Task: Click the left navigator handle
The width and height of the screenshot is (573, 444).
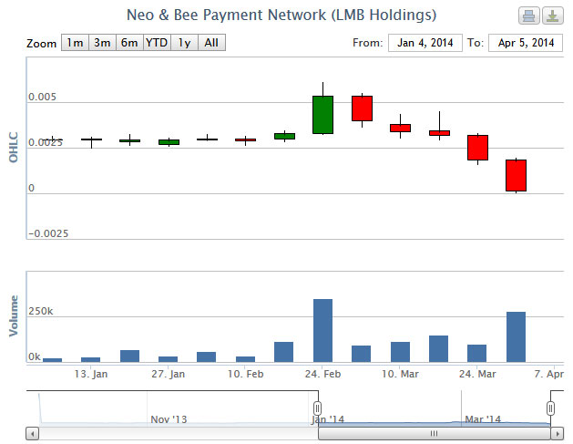Action: [318, 408]
